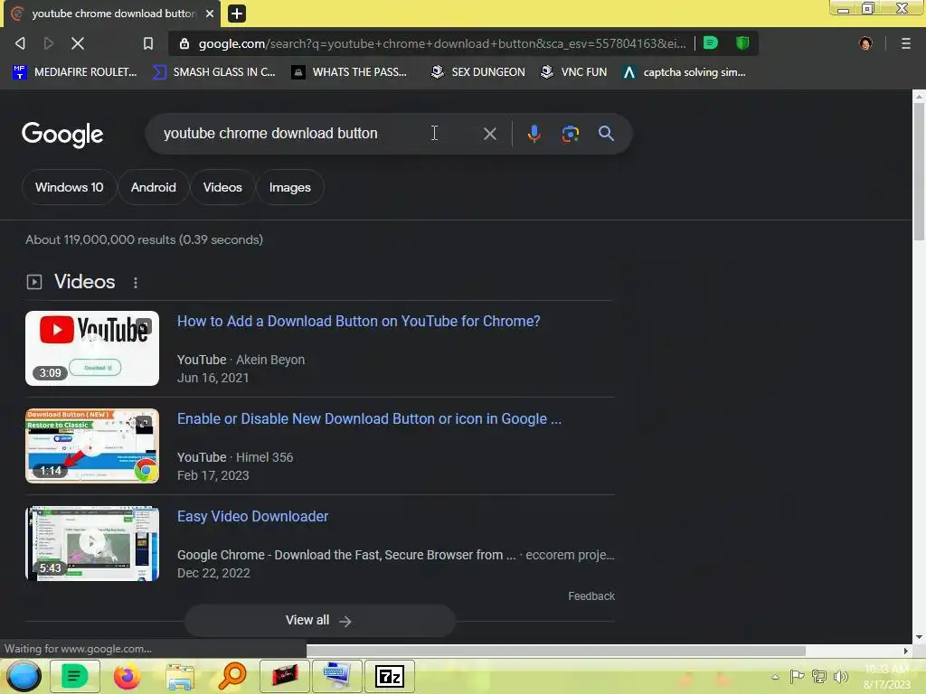The height and width of the screenshot is (694, 926).
Task: Show hidden system tray icons
Action: pyautogui.click(x=775, y=677)
